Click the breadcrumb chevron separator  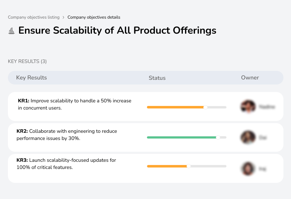coord(64,18)
